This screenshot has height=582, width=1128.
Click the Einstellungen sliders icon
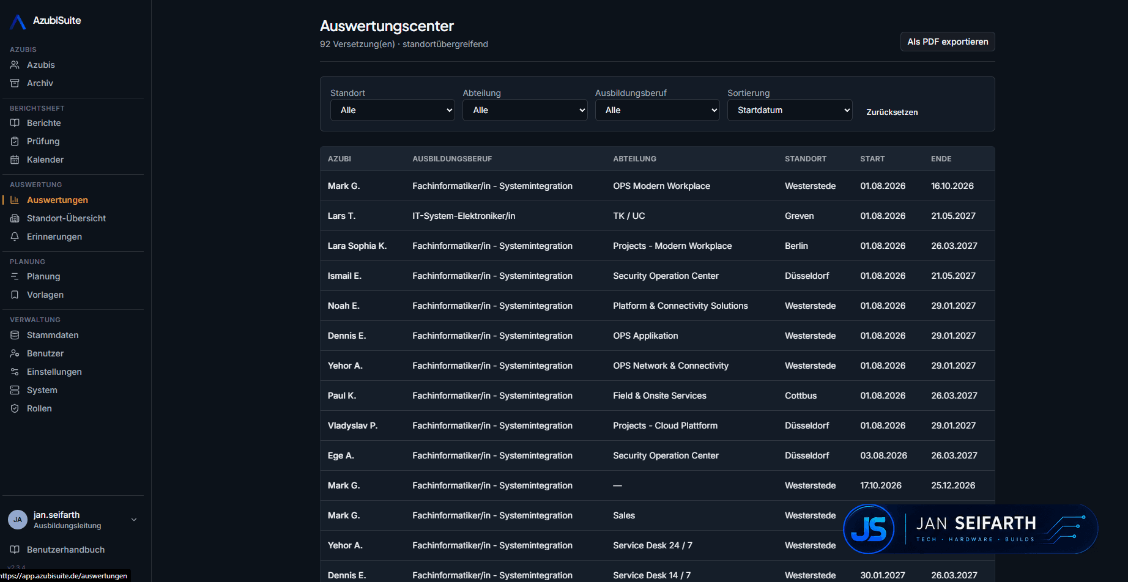point(15,372)
